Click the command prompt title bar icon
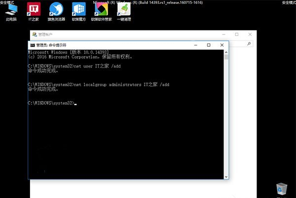The image size is (296, 198). (x=33, y=45)
